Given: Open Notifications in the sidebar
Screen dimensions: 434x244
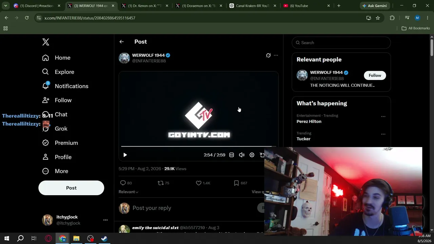Looking at the screenshot, I should tap(65, 86).
